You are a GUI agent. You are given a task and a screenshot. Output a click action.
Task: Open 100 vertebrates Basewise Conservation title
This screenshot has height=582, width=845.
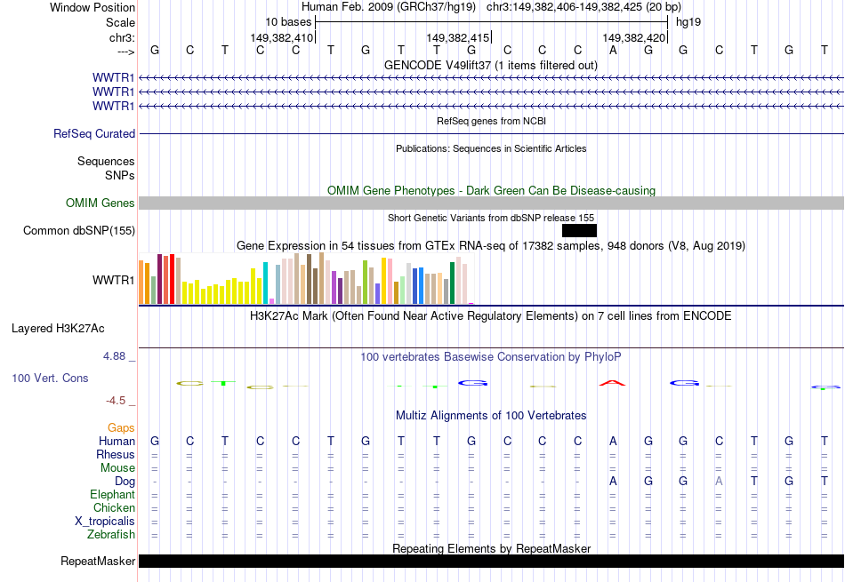coord(491,356)
